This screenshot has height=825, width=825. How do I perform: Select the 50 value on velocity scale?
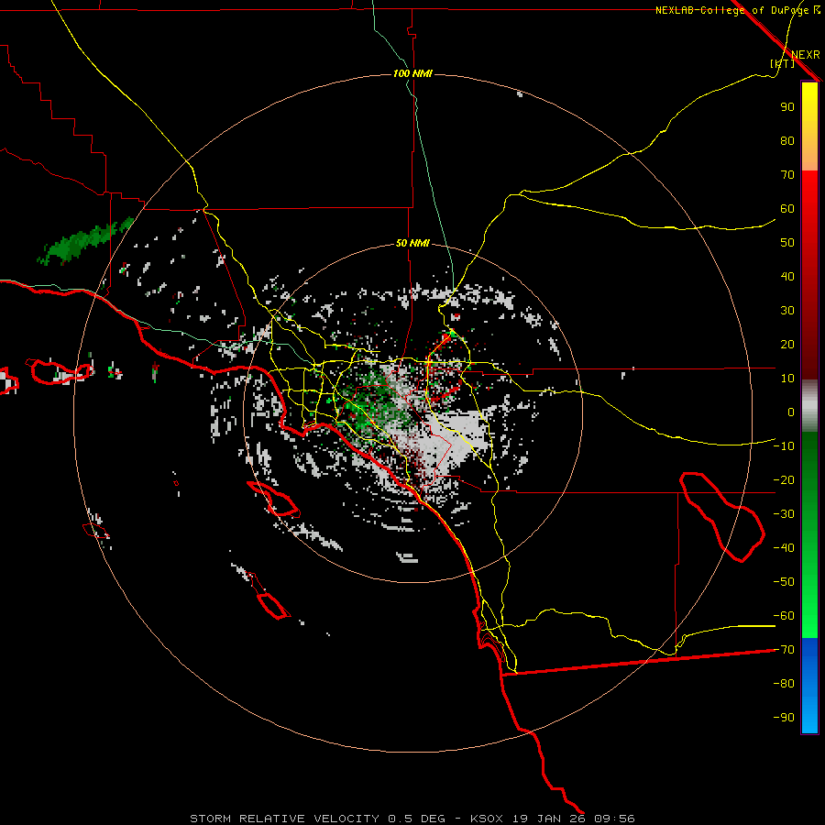tap(787, 243)
